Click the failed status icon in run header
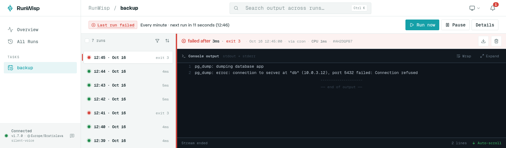This screenshot has width=506, height=148. [x=184, y=41]
